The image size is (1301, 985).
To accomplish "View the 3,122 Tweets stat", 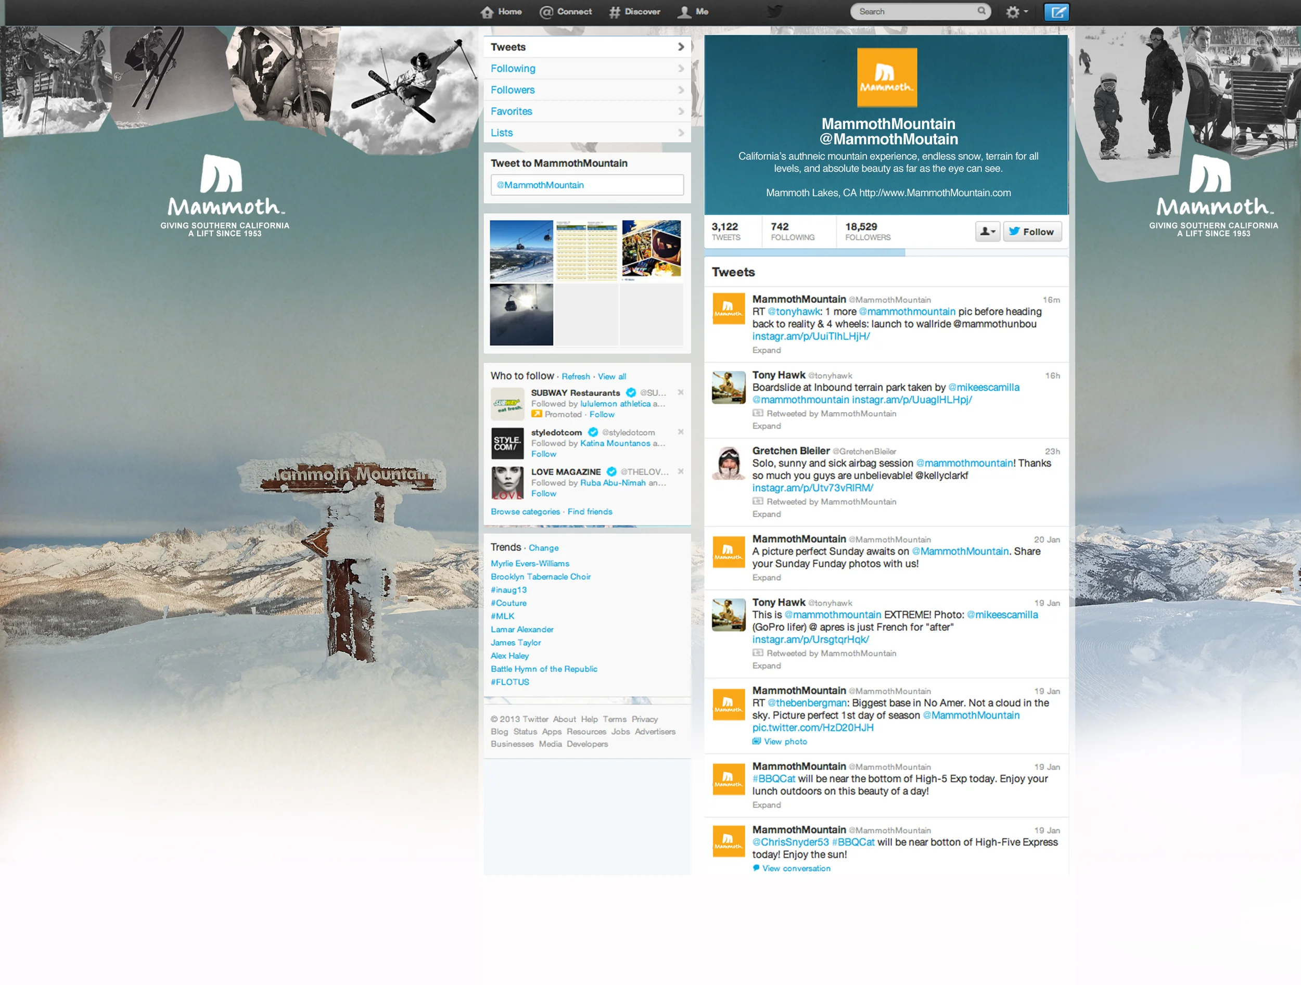I will point(726,231).
